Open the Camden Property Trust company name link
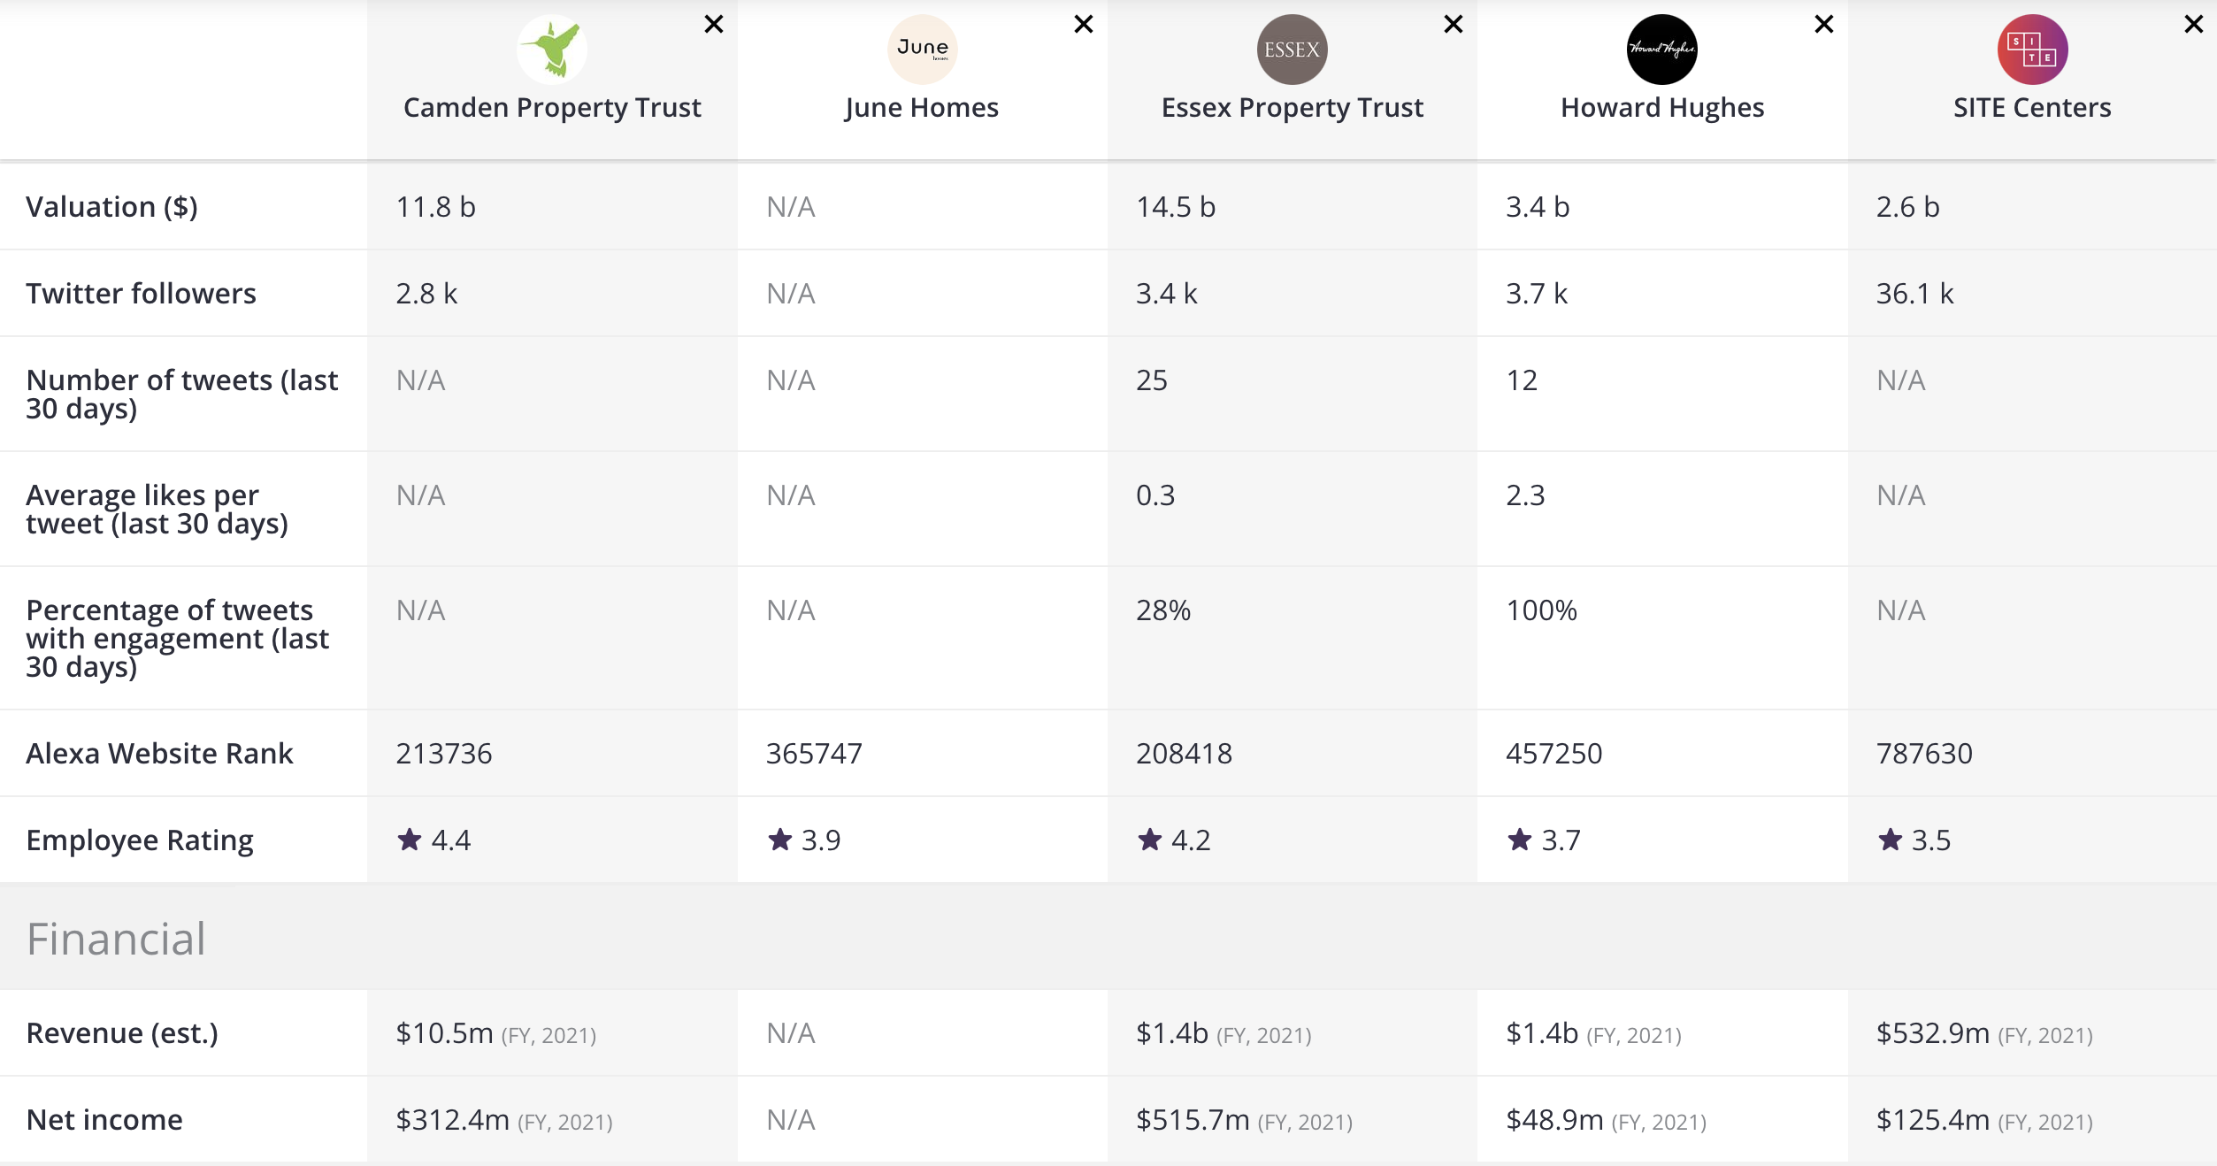 point(552,108)
